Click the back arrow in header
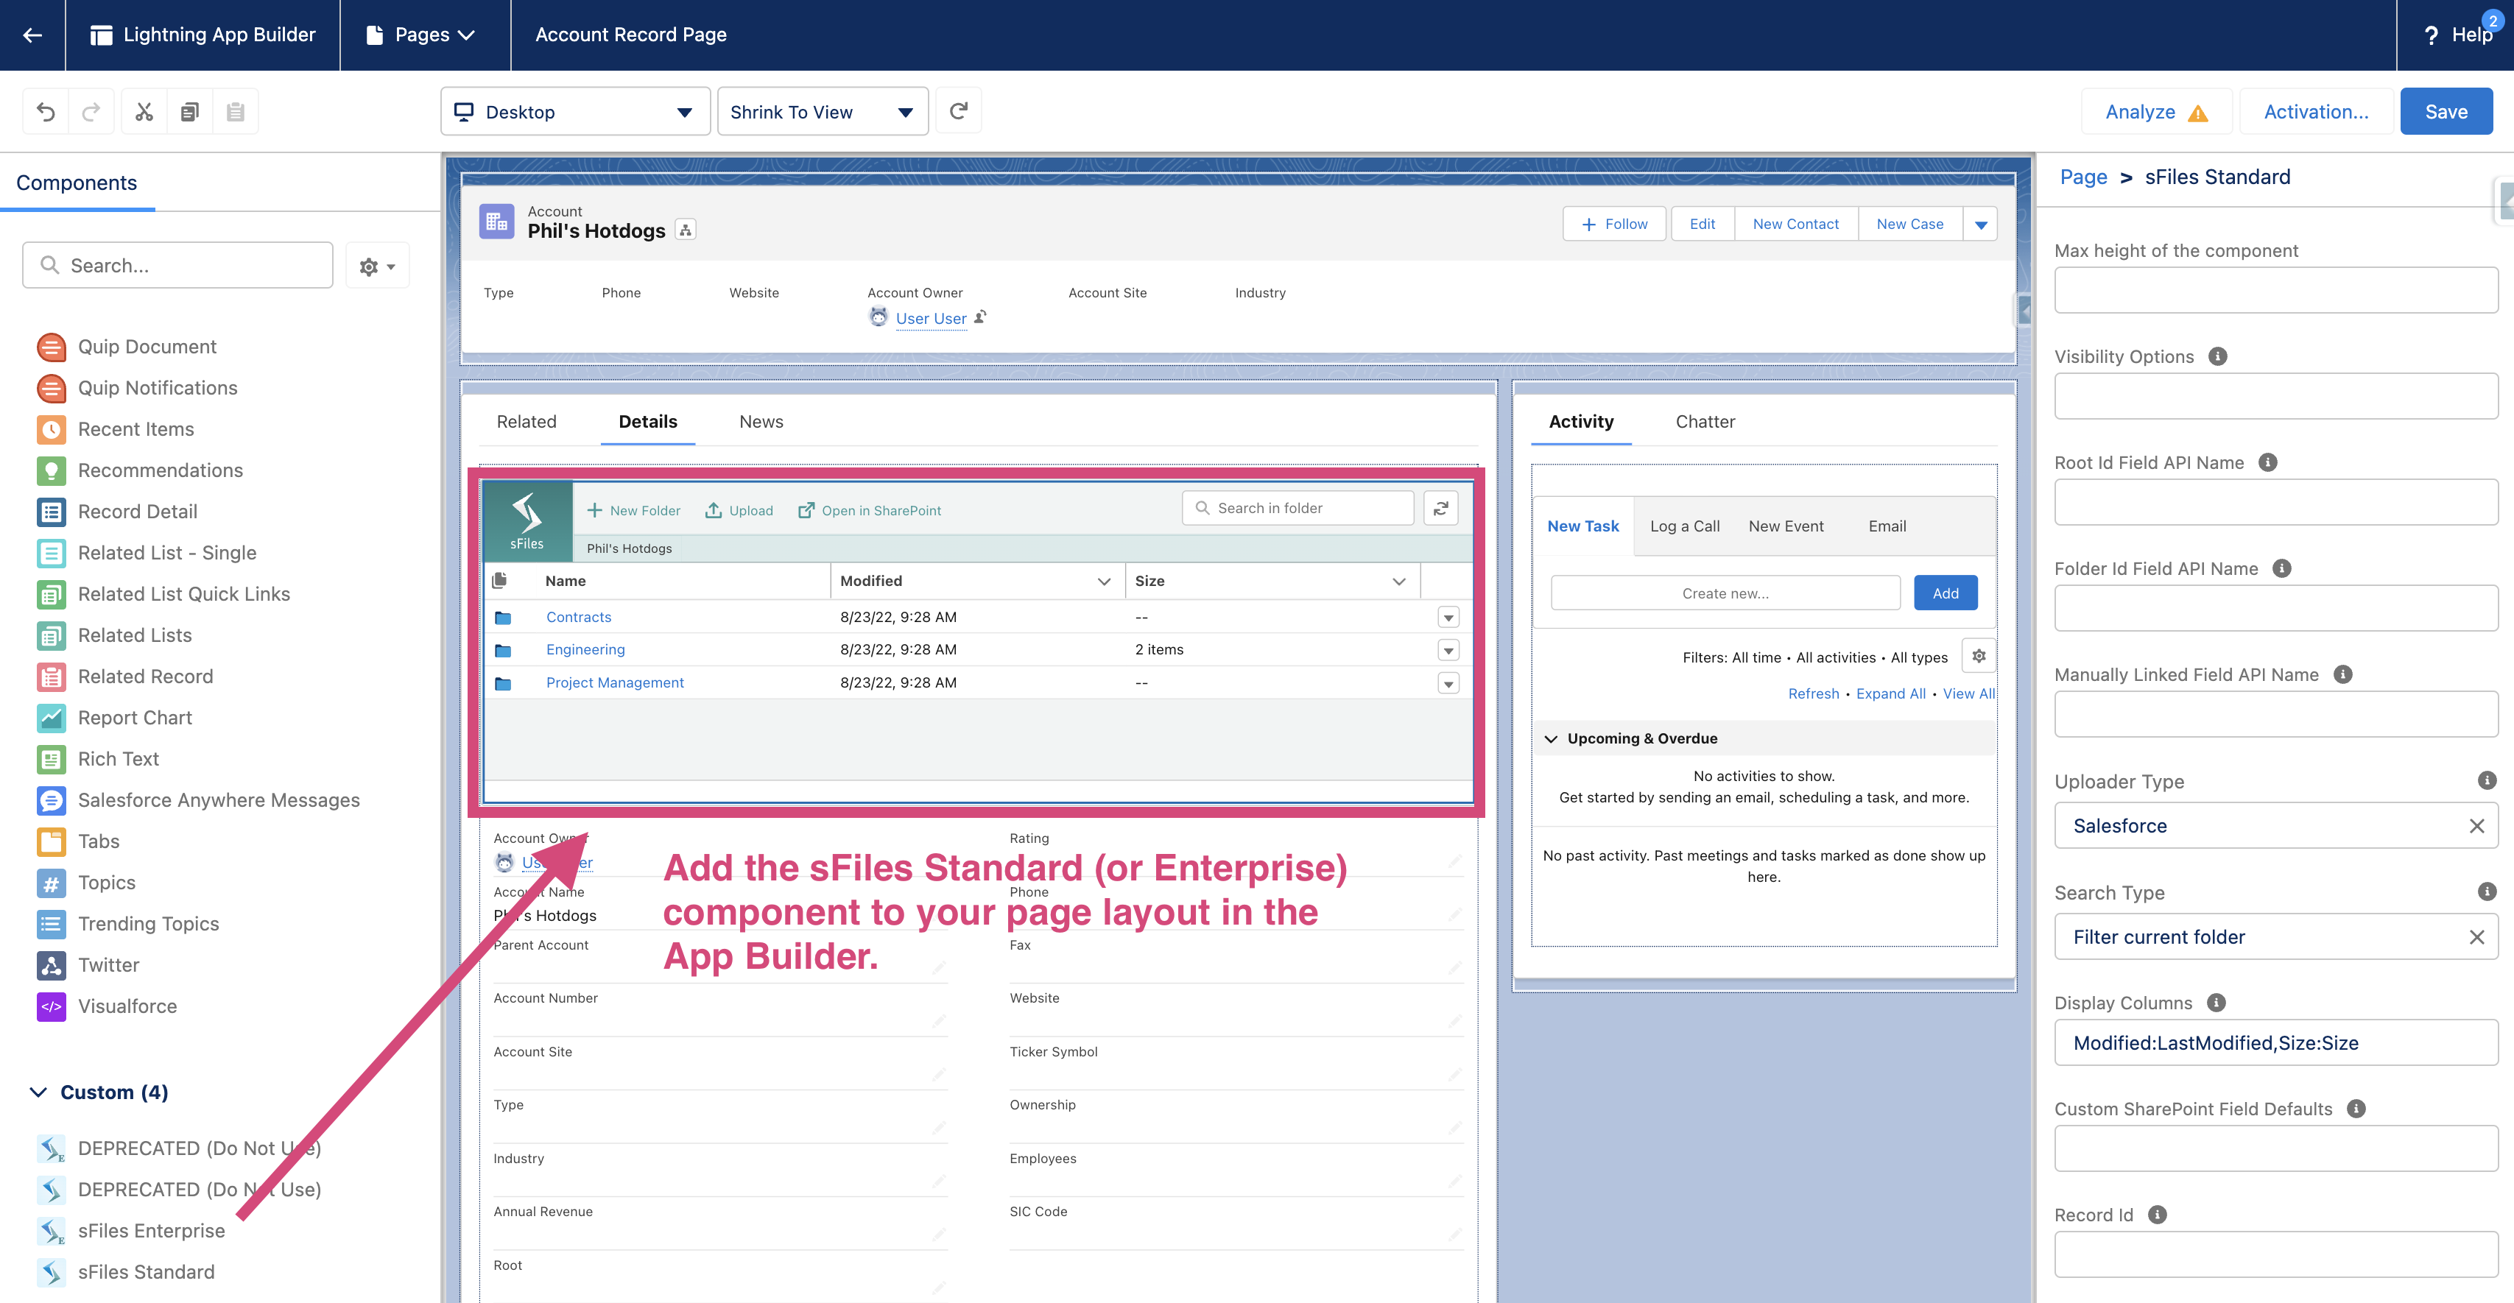 32,35
